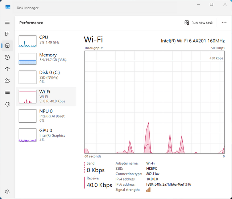Viewport: 232px width, 199px height.
Task: Open the Users page icon
Action: click(7, 81)
